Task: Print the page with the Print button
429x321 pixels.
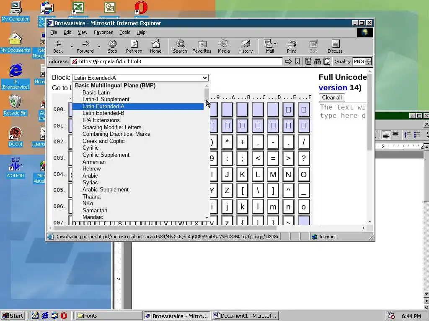Action: pos(292,47)
